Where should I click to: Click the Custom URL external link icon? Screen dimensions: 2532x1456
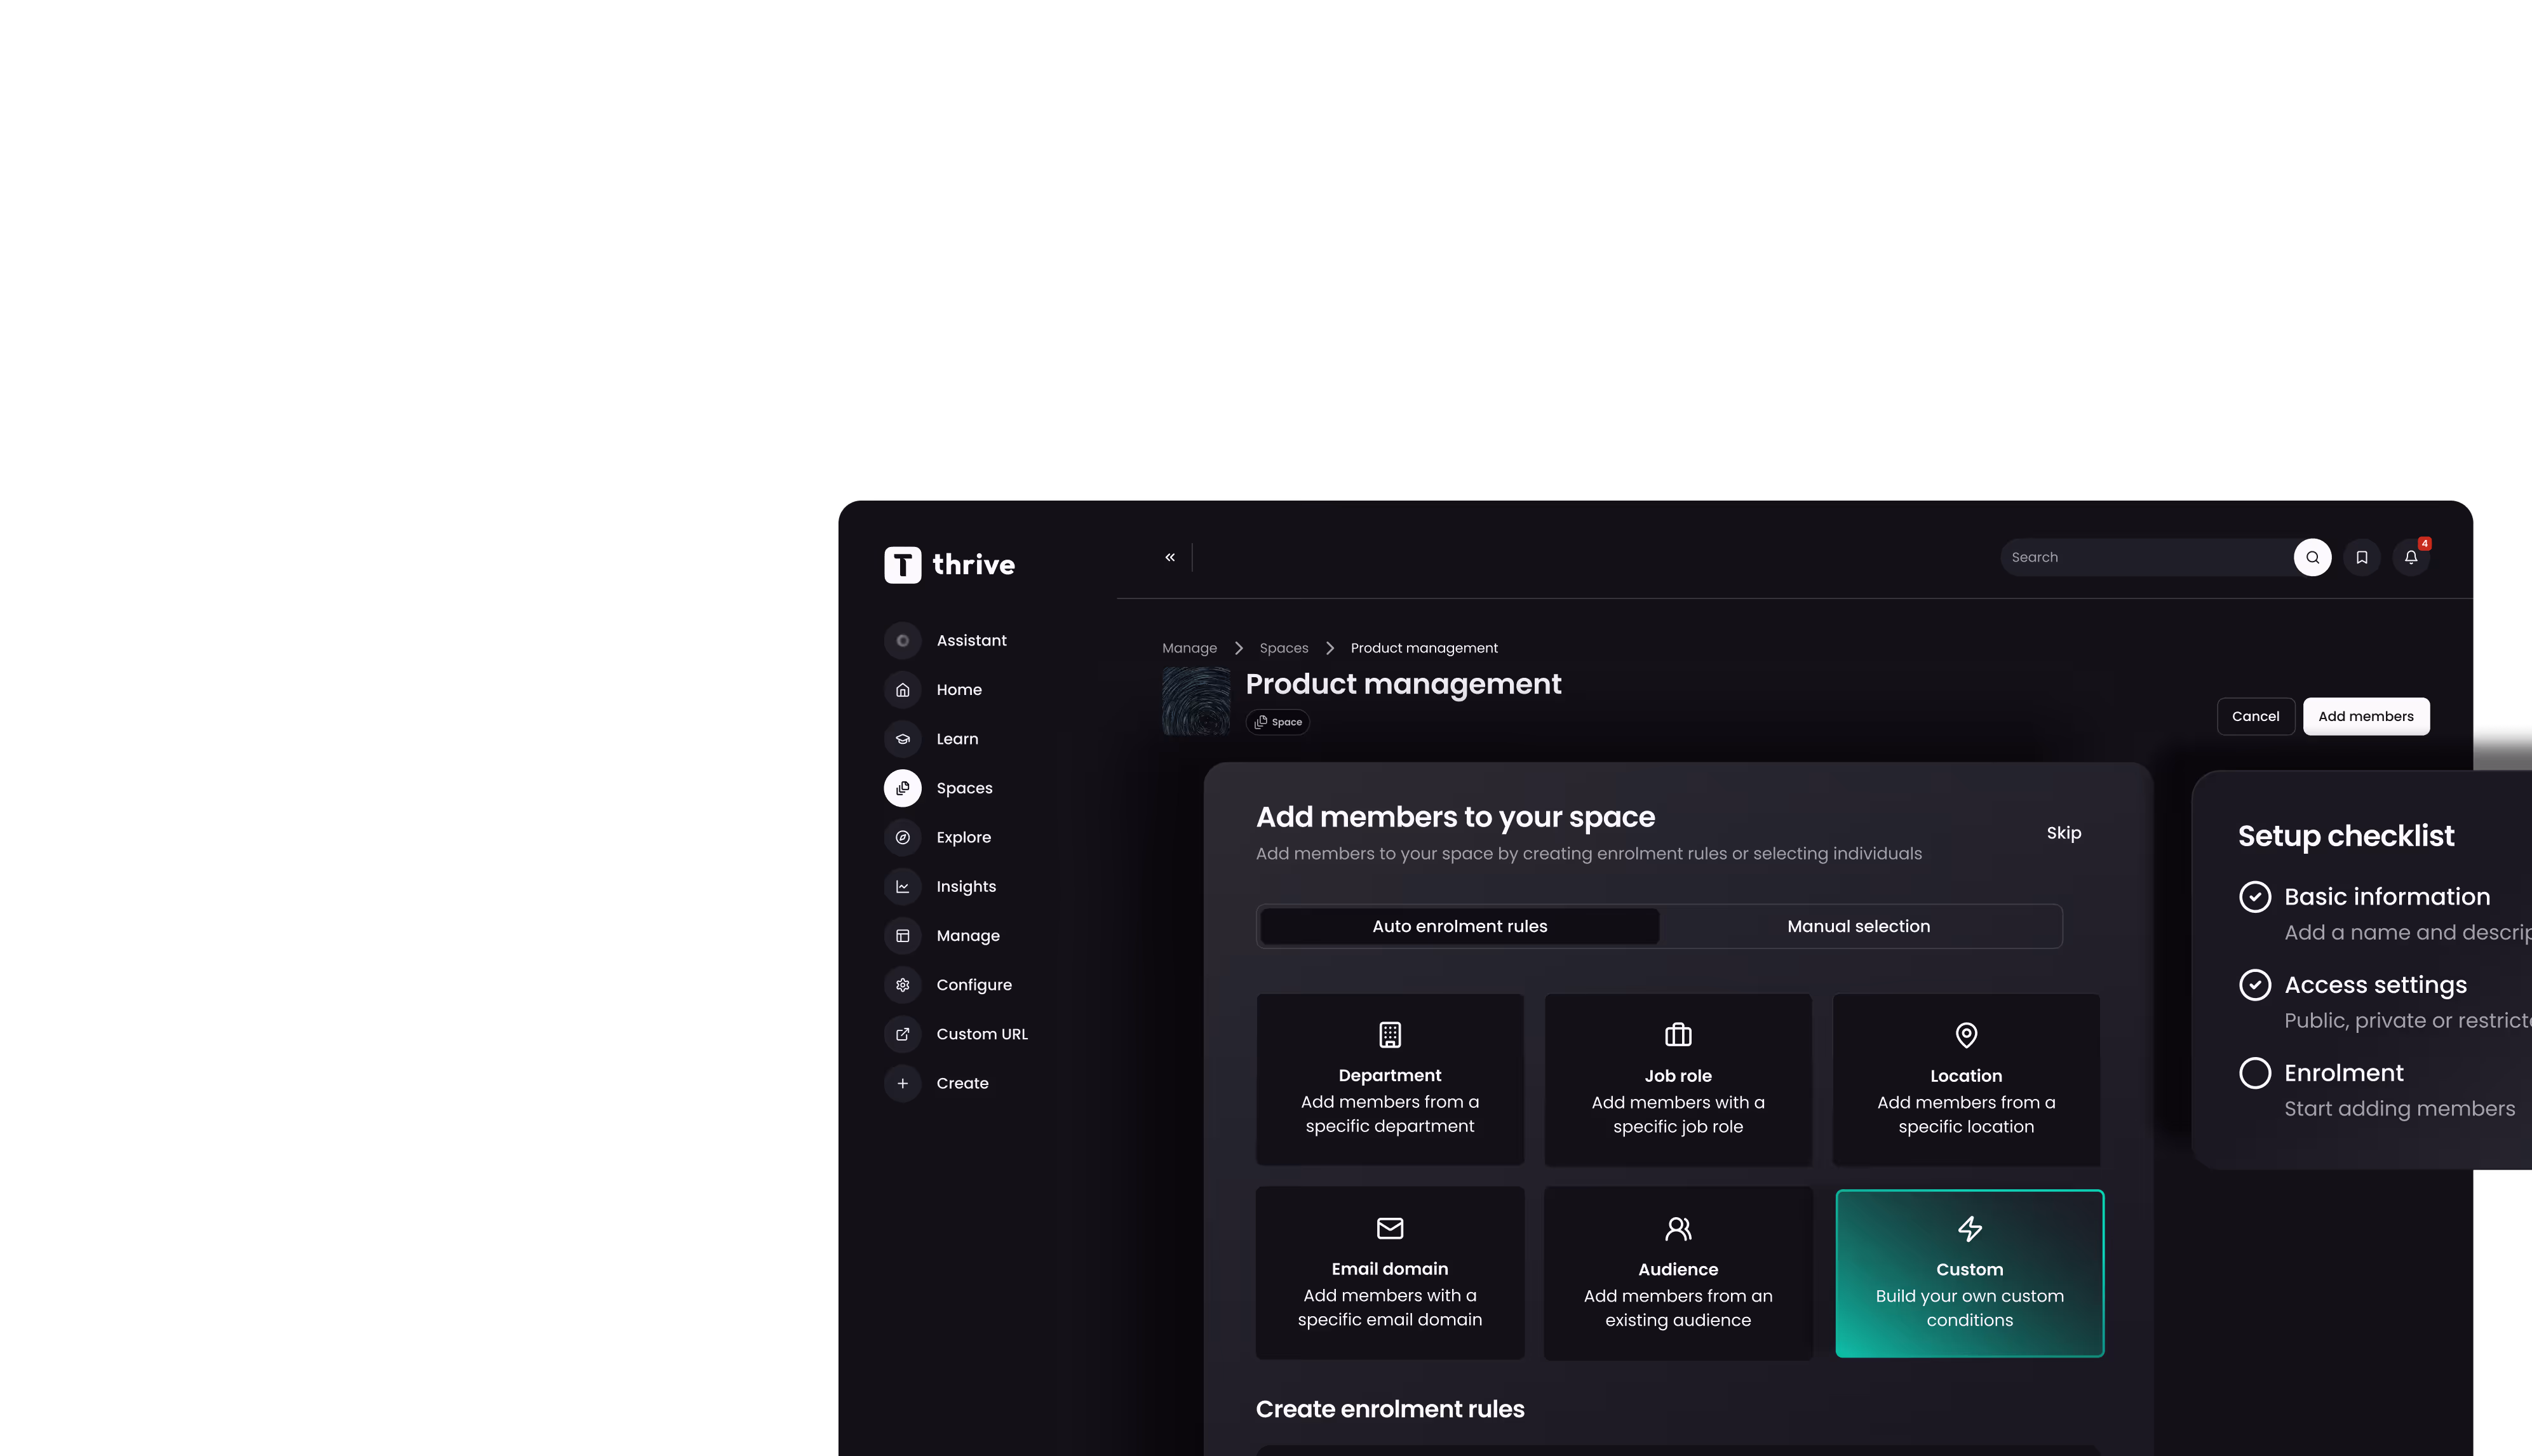coord(902,1033)
